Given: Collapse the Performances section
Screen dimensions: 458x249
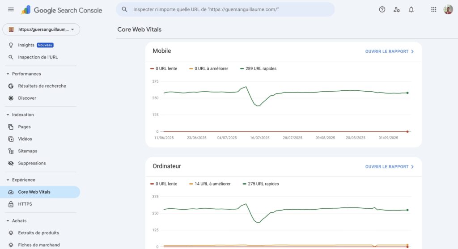Looking at the screenshot, I should (x=8, y=74).
